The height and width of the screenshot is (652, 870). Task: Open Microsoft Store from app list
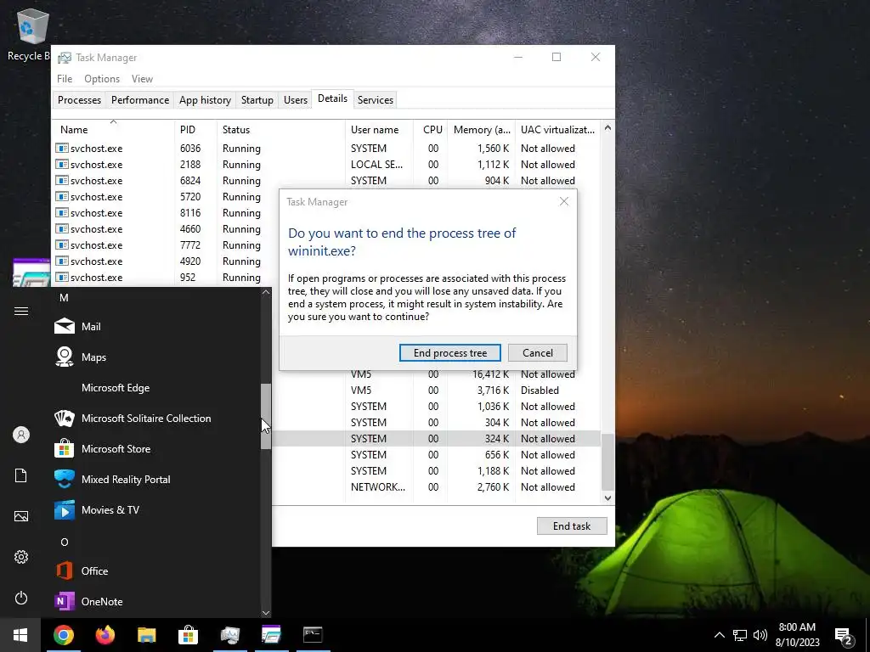[x=156, y=448]
